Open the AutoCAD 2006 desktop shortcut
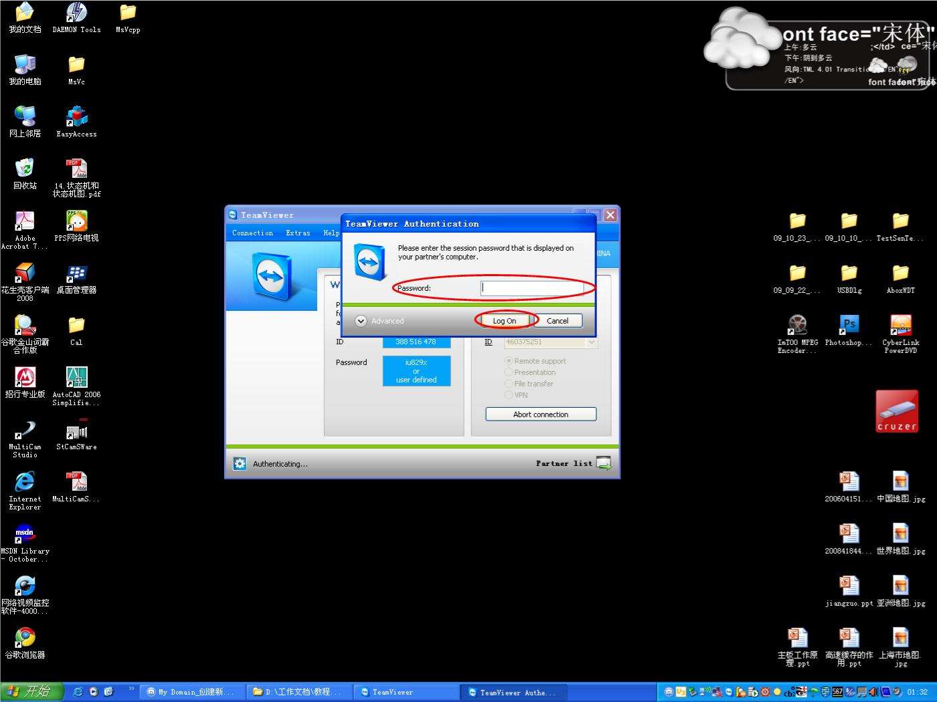937x702 pixels. coord(76,378)
